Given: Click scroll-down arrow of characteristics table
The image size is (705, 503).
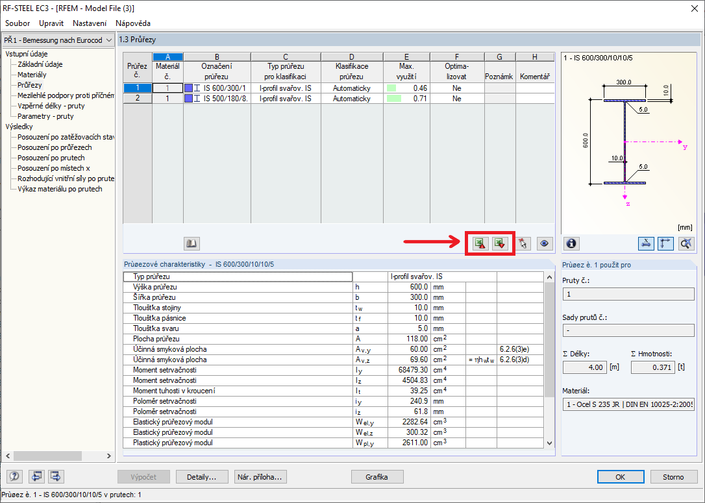Looking at the screenshot, I should 549,443.
